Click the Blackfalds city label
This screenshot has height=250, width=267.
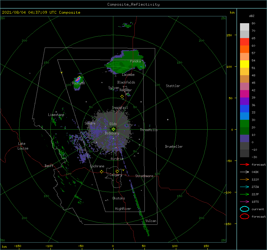pos(126,82)
